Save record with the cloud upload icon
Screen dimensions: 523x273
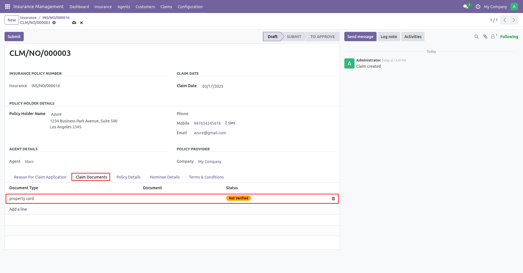coord(74,23)
